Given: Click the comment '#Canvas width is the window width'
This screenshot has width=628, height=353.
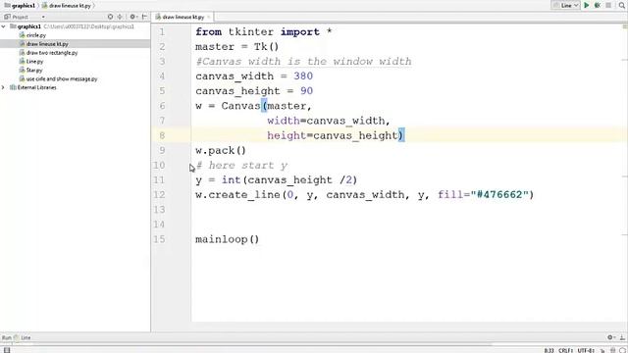Looking at the screenshot, I should (303, 61).
